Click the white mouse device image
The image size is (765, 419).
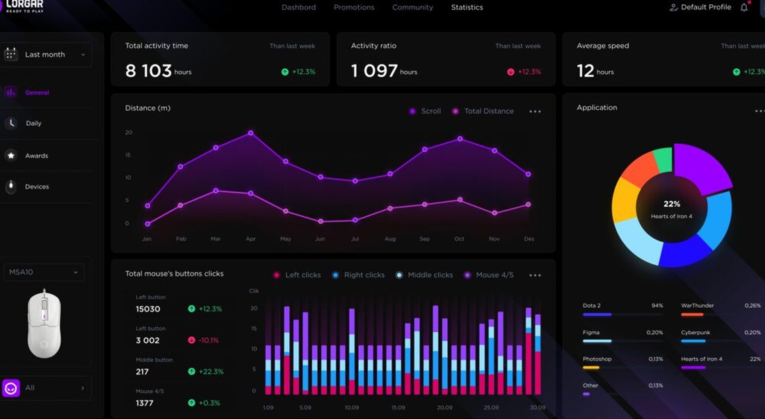point(45,324)
